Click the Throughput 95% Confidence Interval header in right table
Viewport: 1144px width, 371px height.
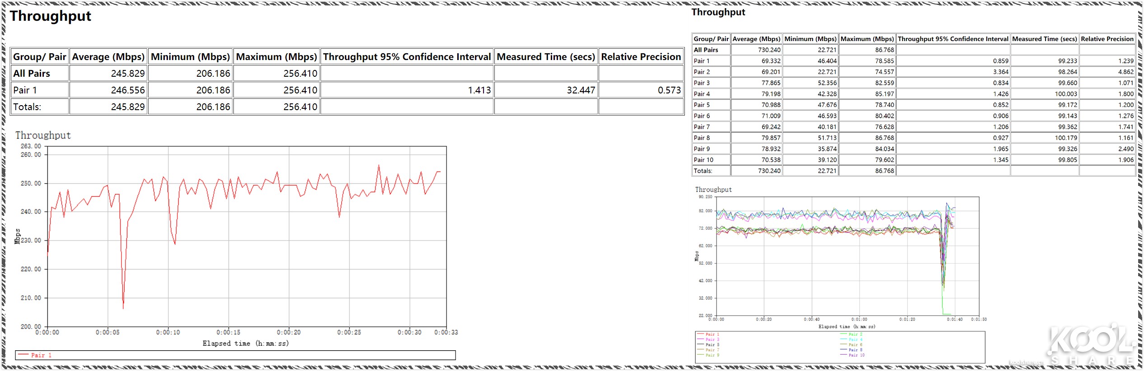[953, 39]
